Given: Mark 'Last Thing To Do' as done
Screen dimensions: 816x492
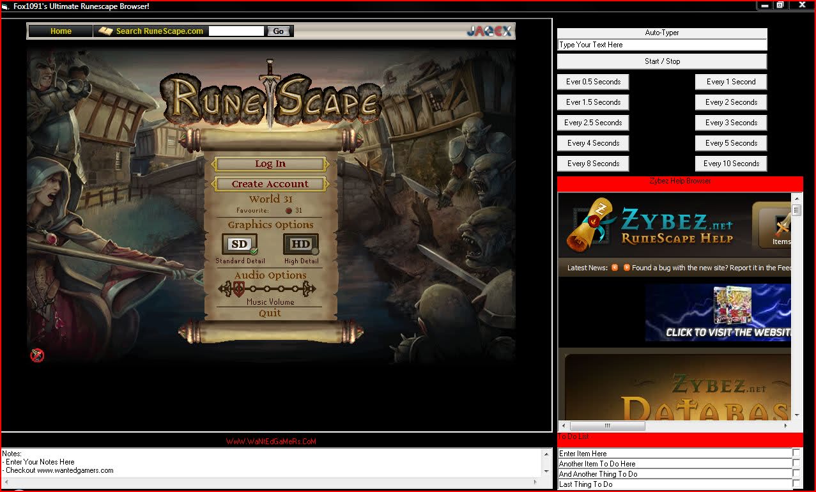Looking at the screenshot, I should point(796,484).
